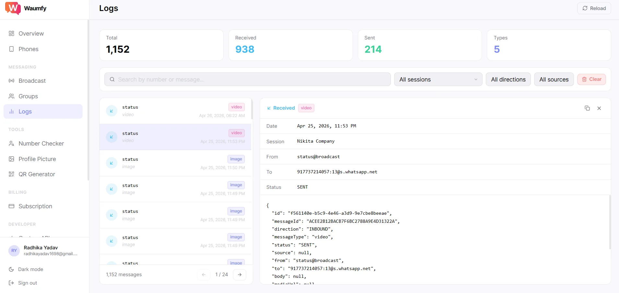The image size is (619, 293).
Task: Click the inbound arrow icon on first log
Action: pos(111,111)
